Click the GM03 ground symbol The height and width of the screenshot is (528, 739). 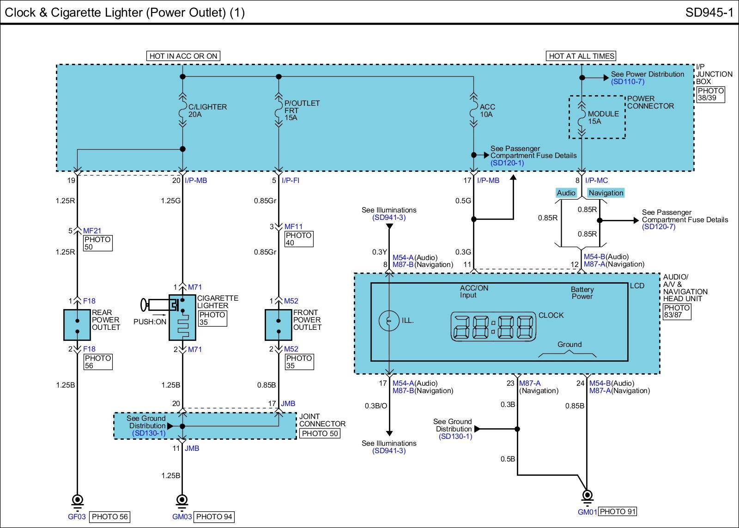point(182,501)
